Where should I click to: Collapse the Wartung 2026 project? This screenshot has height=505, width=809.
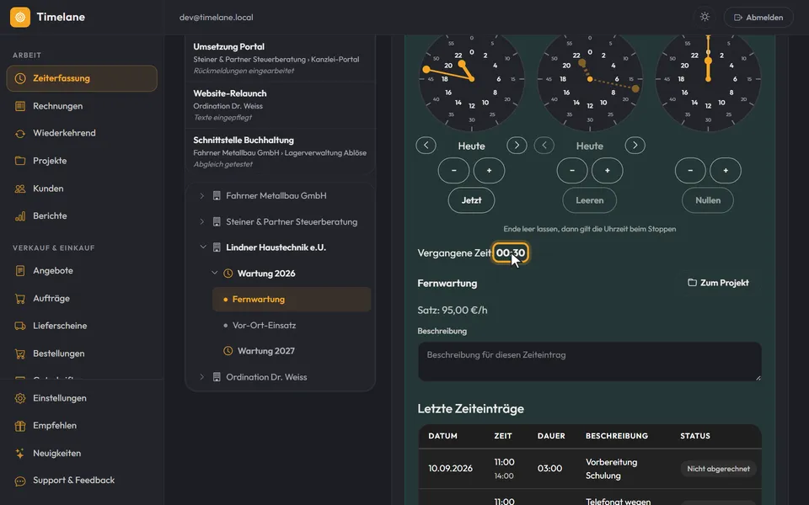(x=215, y=273)
